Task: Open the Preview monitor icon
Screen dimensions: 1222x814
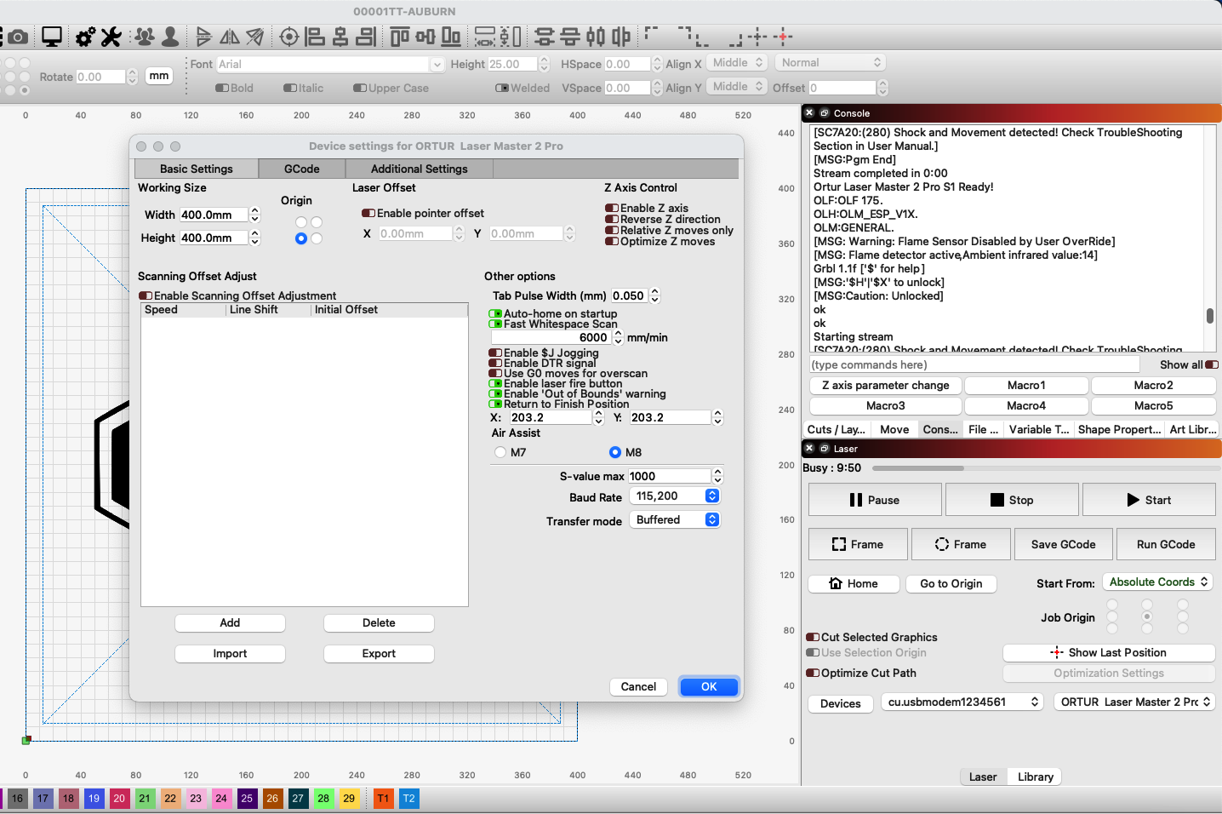Action: pos(52,37)
